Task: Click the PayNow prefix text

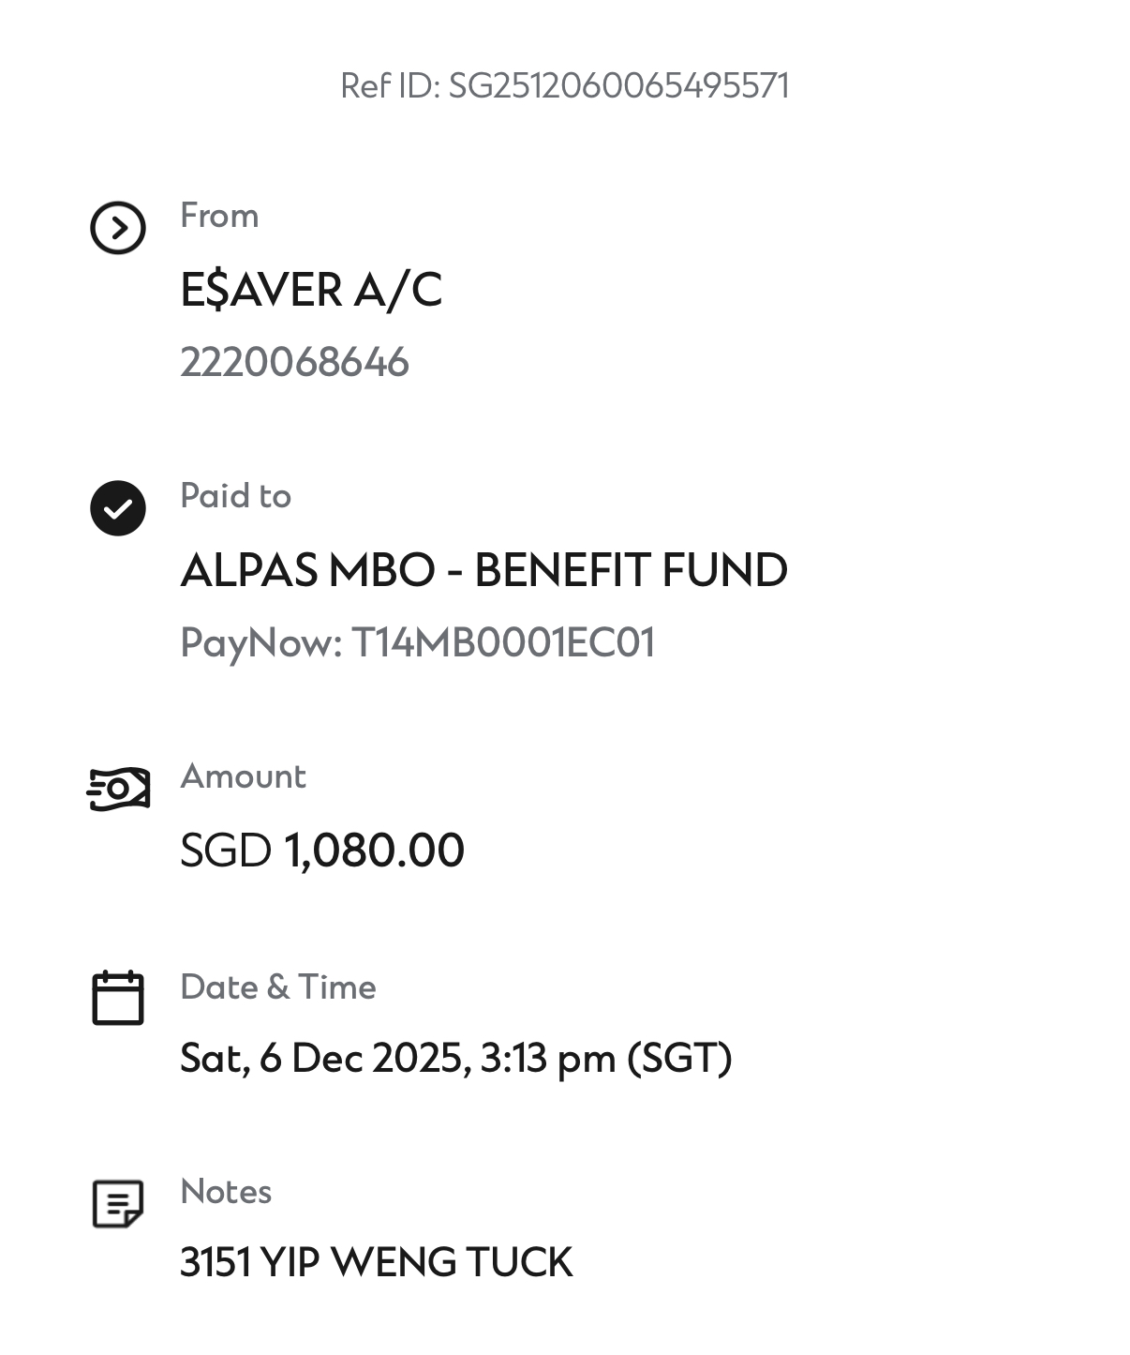Action: tap(261, 644)
